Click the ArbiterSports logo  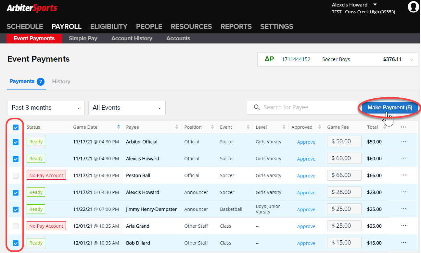[x=32, y=8]
